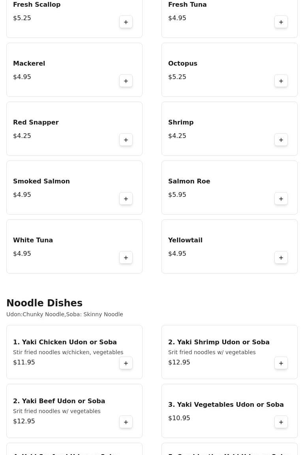Viewport: 304px width, 455px height.
Task: Add Yaki Shrimp Udon or Soba
Action: tap(281, 363)
